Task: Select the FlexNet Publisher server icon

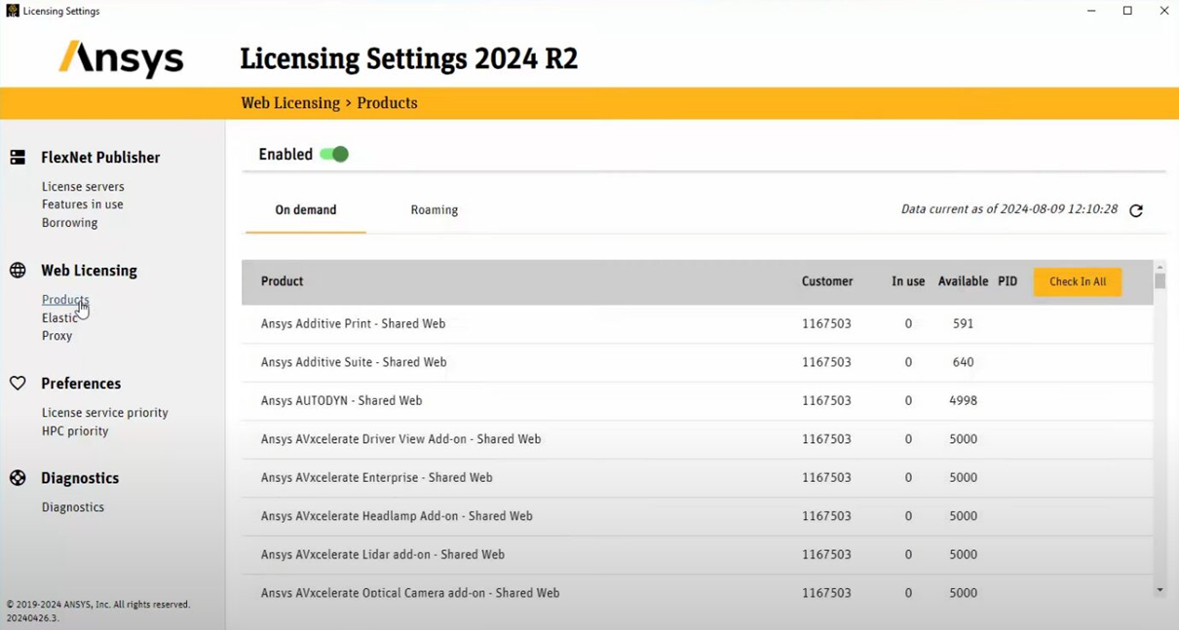Action: coord(17,157)
